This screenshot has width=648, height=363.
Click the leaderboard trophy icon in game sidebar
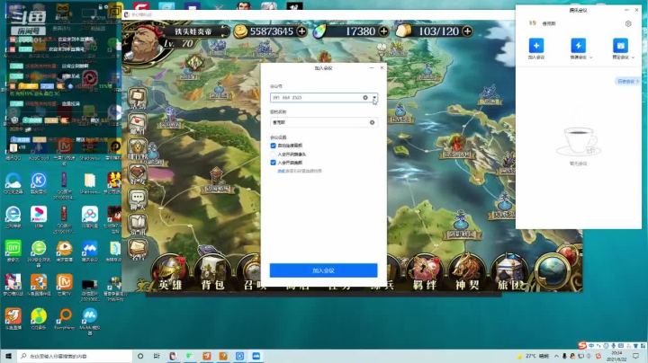(137, 149)
